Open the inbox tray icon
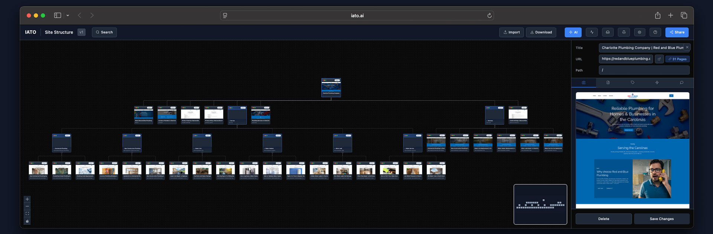This screenshot has width=713, height=234. 608,32
